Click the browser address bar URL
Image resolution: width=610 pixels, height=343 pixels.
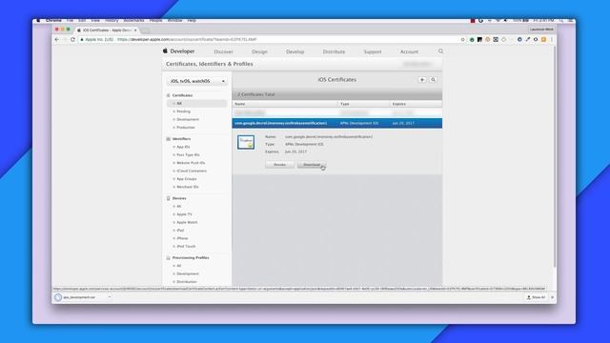click(187, 39)
